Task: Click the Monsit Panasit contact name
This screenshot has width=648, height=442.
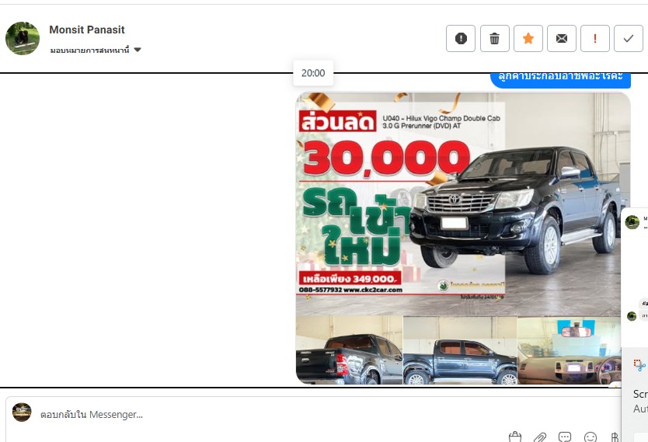Action: point(87,30)
